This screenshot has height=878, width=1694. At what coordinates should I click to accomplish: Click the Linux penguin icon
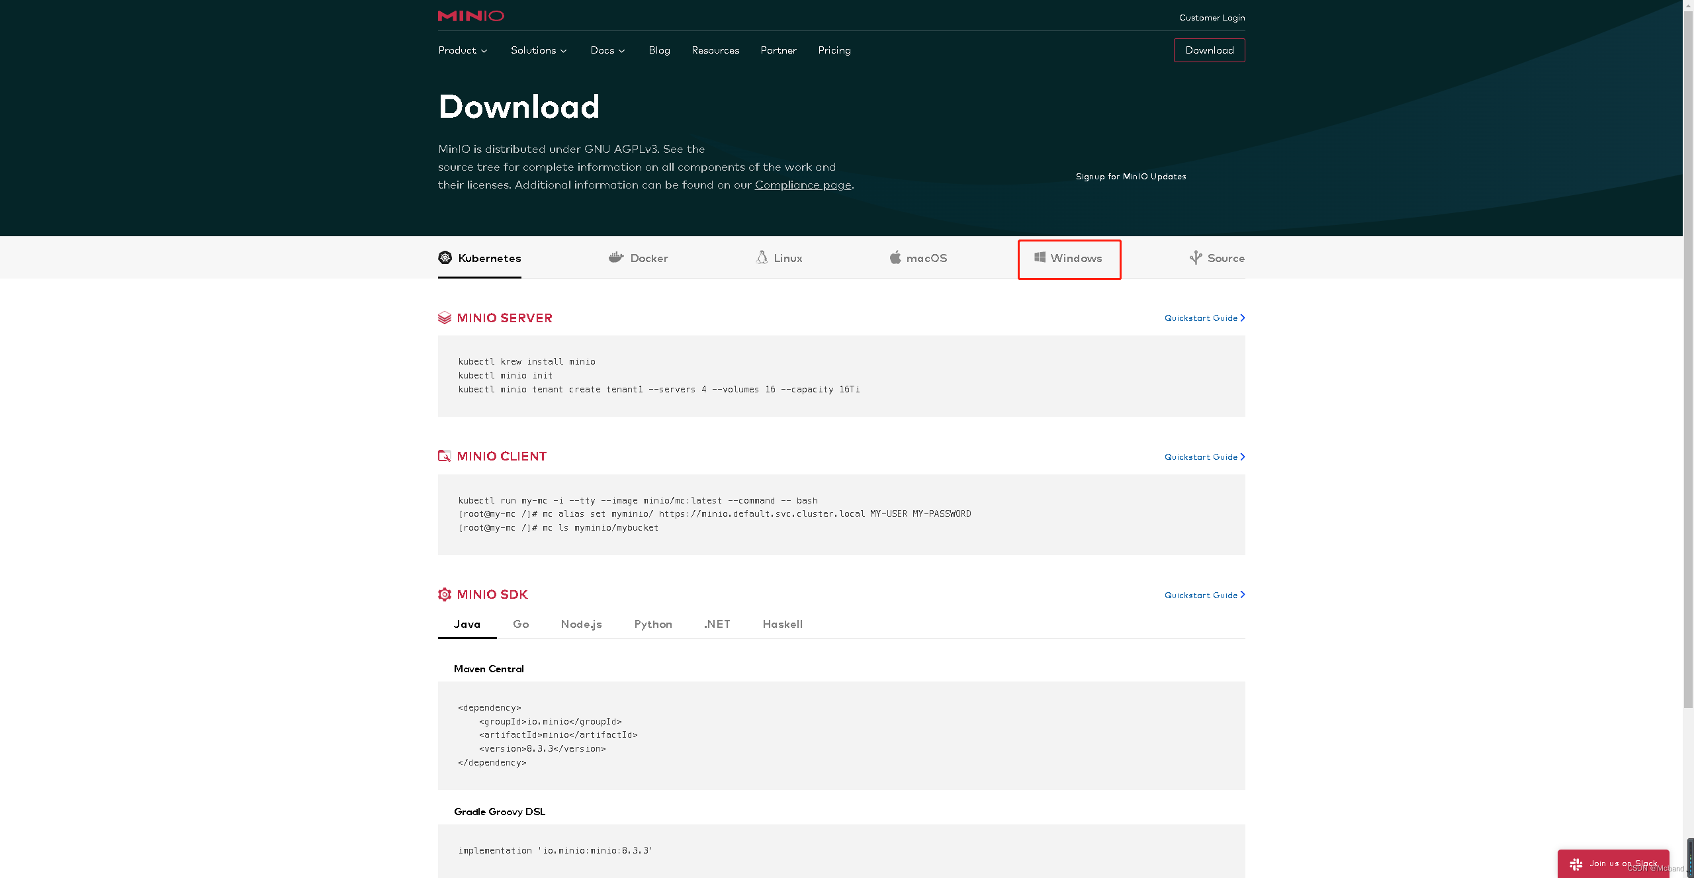[762, 257]
